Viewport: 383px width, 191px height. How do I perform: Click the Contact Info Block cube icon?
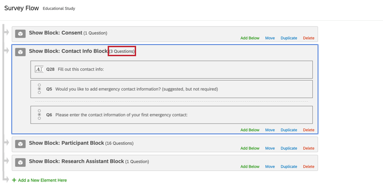coord(20,52)
